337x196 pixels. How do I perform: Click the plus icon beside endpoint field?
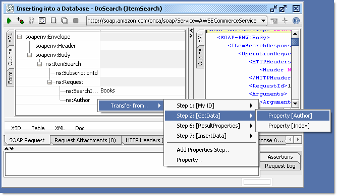coord(285,21)
